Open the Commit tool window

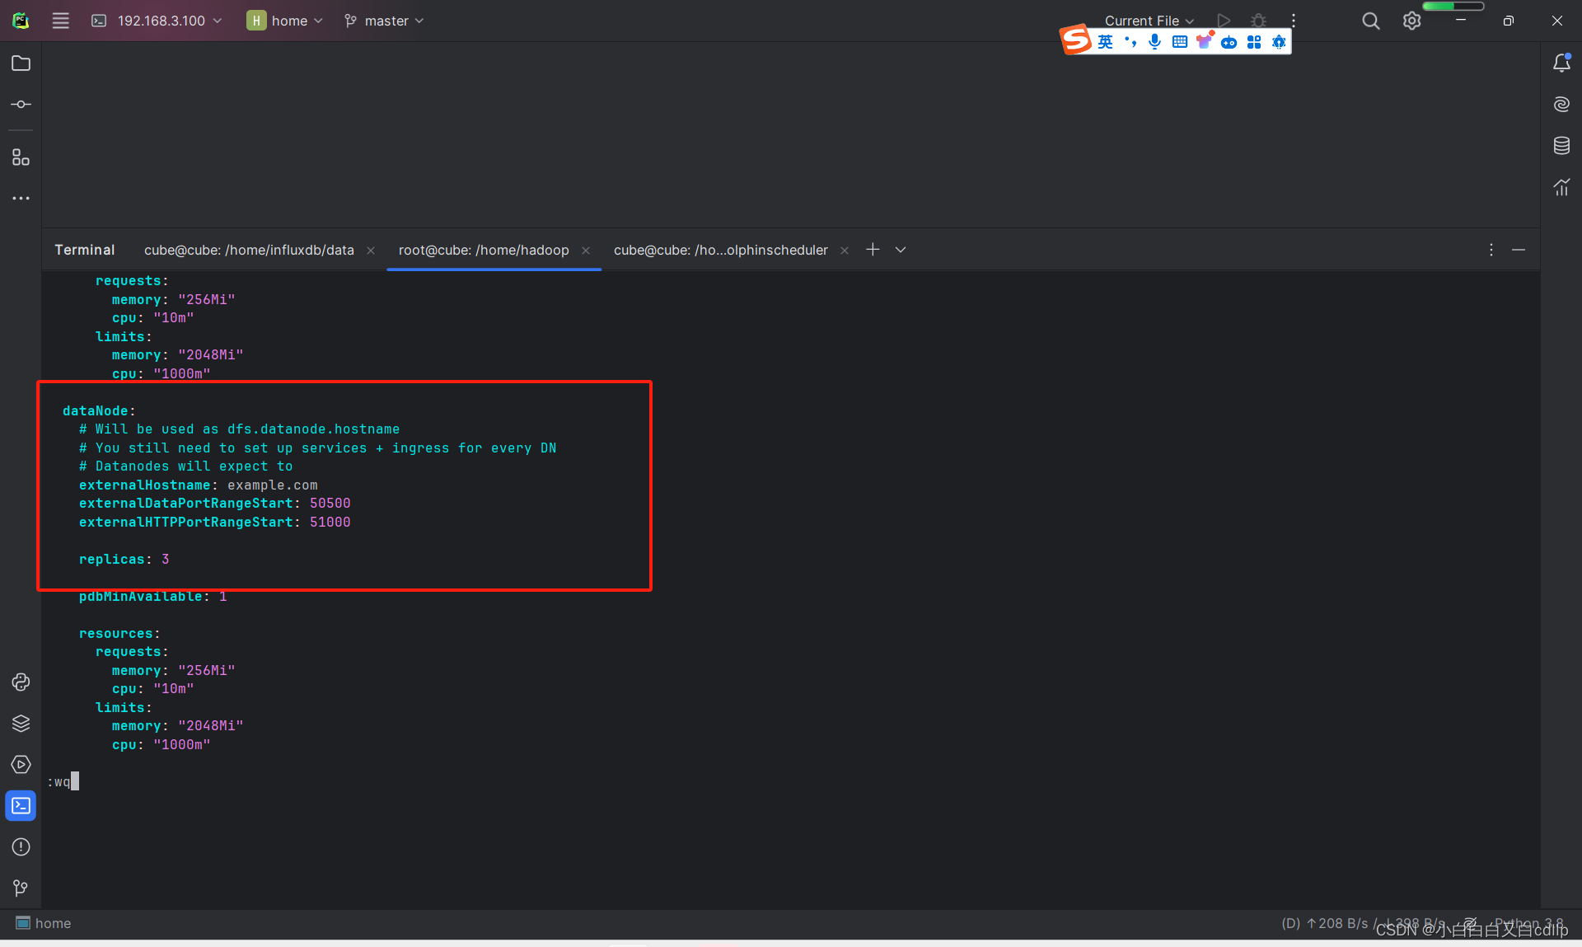(x=21, y=105)
